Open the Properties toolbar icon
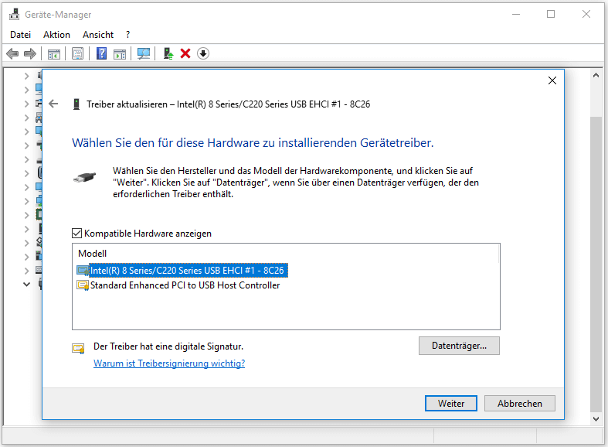The width and height of the screenshot is (608, 447). 77,53
